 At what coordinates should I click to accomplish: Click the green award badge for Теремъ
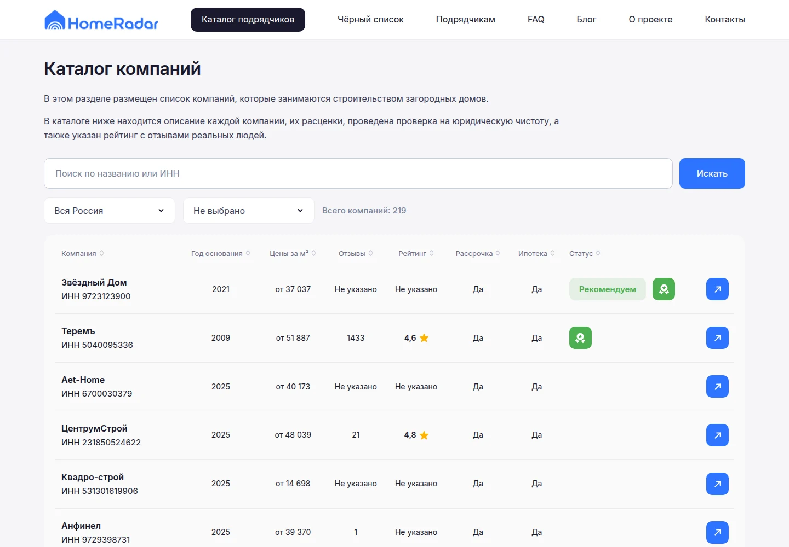(x=580, y=337)
